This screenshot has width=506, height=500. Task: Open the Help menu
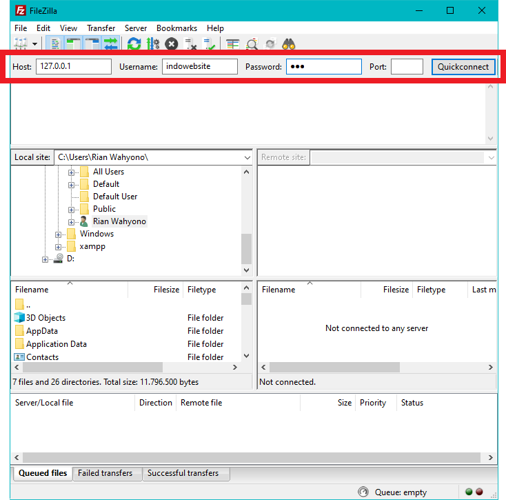pyautogui.click(x=215, y=28)
